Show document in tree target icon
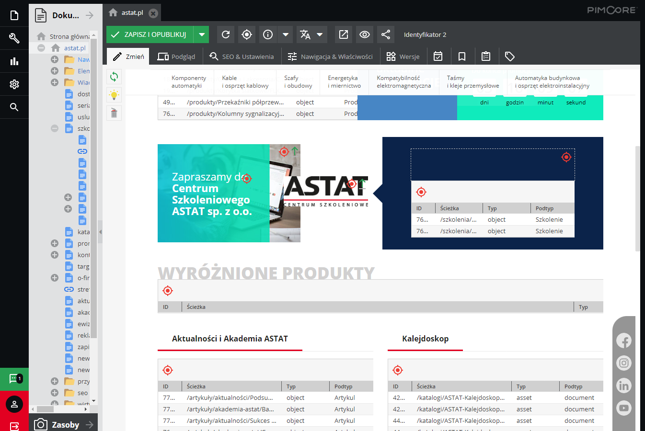The height and width of the screenshot is (431, 645). (x=247, y=34)
